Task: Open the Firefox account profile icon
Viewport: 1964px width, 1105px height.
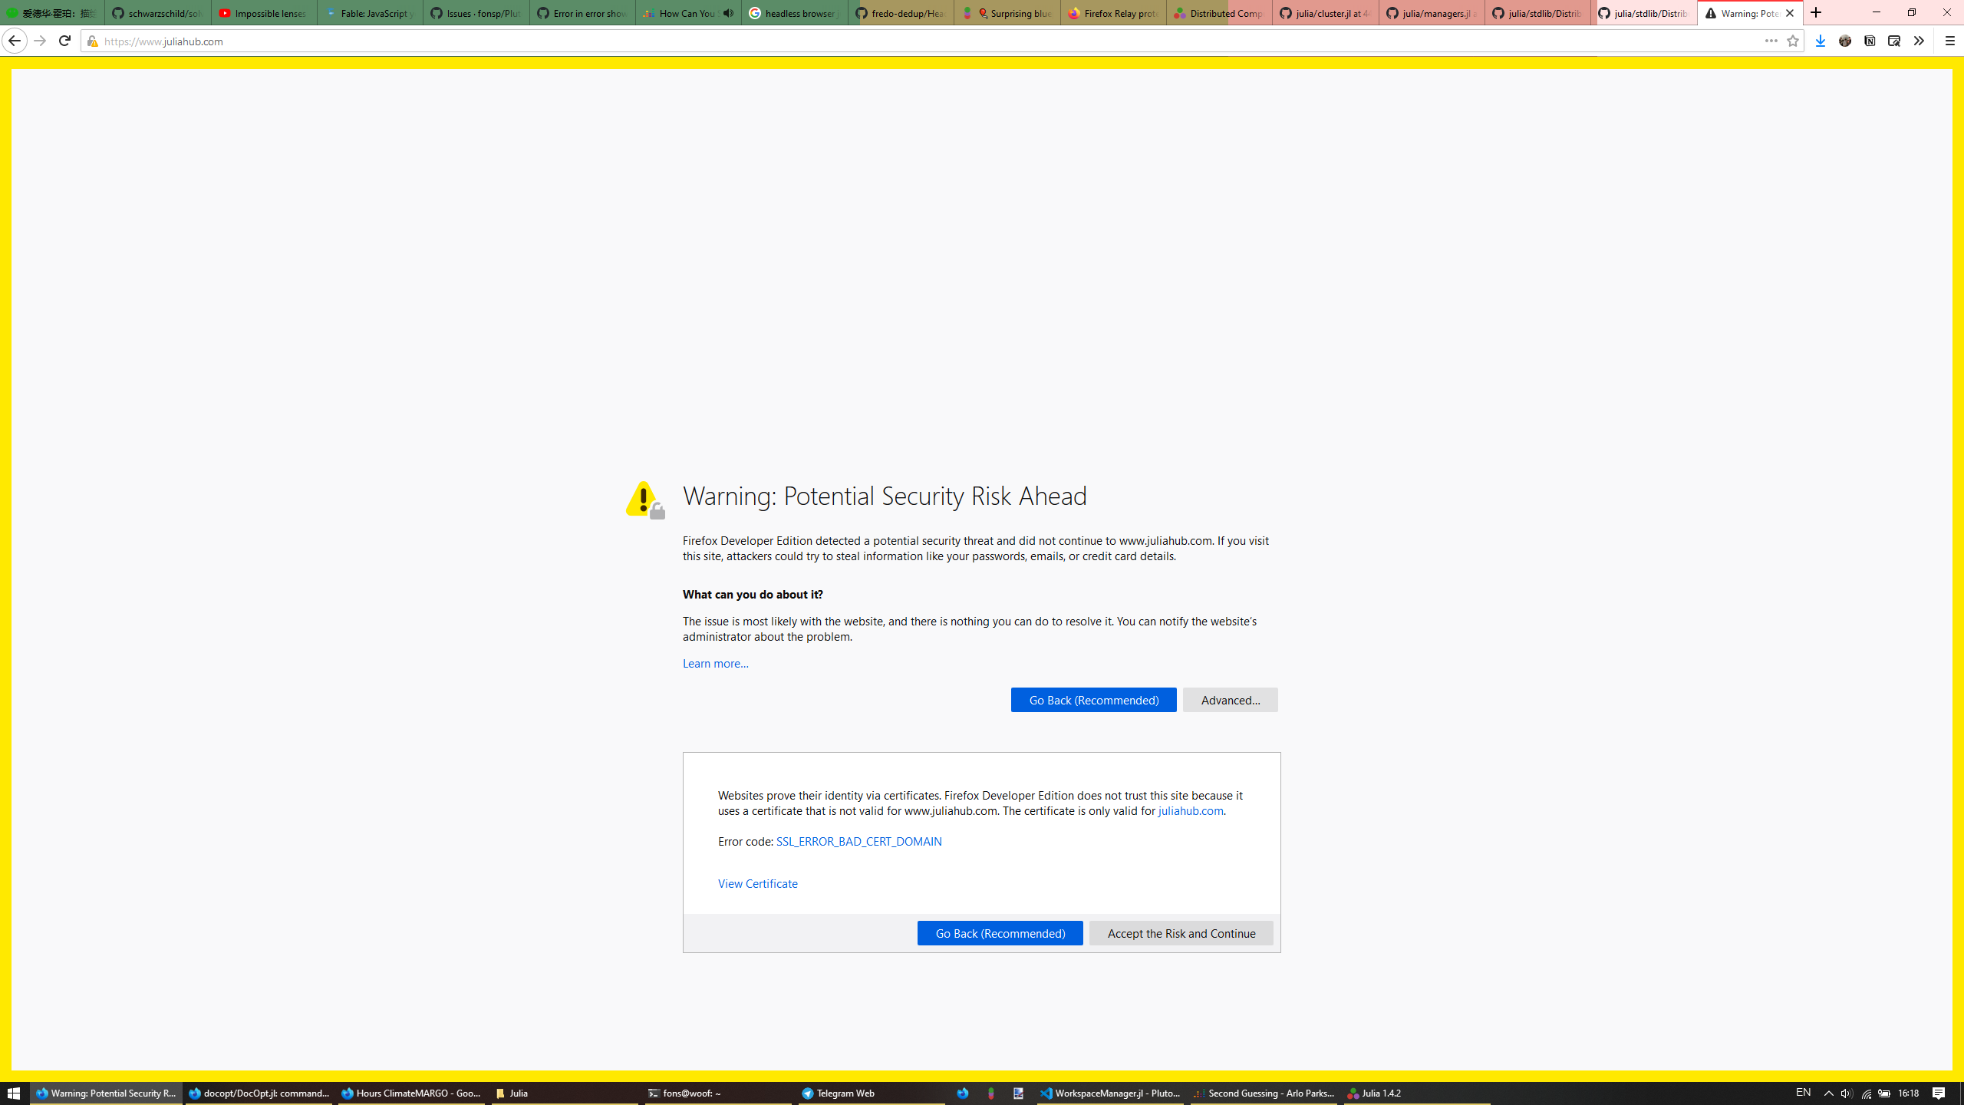Action: 1844,41
